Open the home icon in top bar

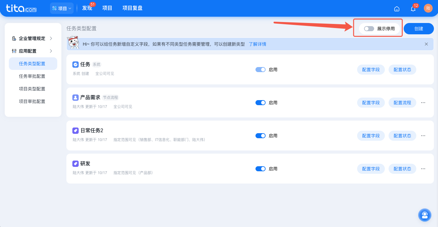(x=397, y=9)
